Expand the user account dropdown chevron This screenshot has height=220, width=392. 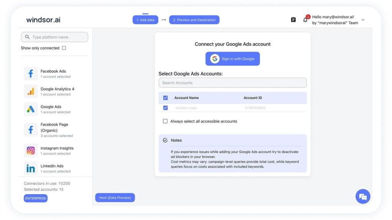click(x=363, y=20)
